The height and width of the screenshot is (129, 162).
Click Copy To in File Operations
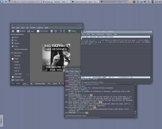pyautogui.click(x=17, y=65)
